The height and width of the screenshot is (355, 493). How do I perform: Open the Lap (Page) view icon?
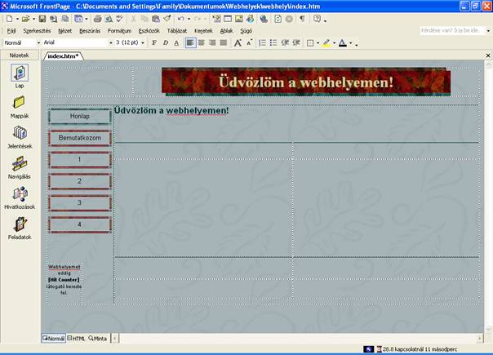pyautogui.click(x=20, y=73)
